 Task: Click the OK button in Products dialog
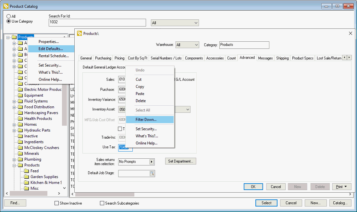(x=253, y=186)
